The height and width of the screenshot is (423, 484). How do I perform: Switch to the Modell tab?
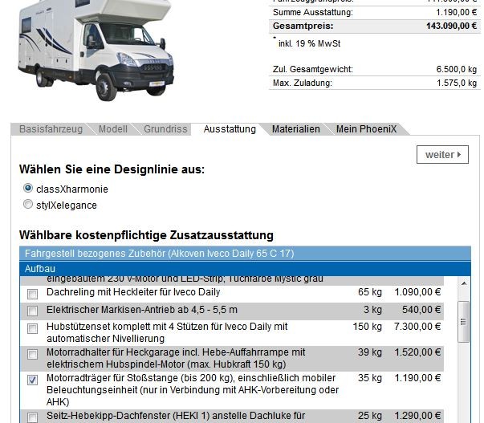click(112, 129)
